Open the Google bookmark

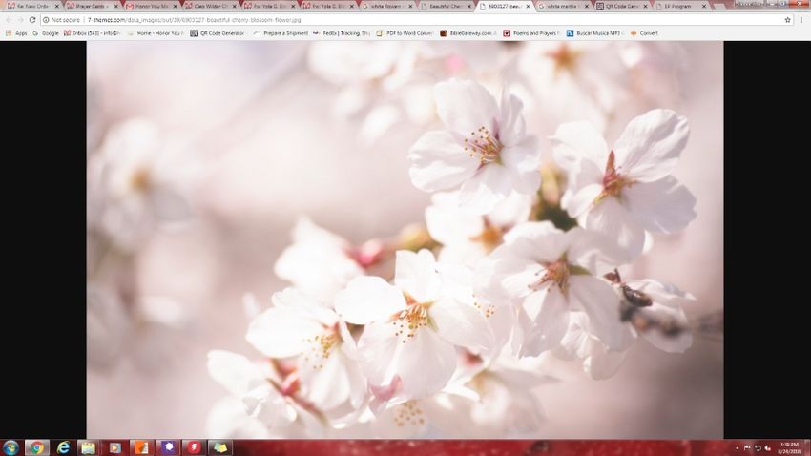click(x=46, y=33)
